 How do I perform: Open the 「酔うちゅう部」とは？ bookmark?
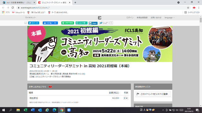coord(36,13)
